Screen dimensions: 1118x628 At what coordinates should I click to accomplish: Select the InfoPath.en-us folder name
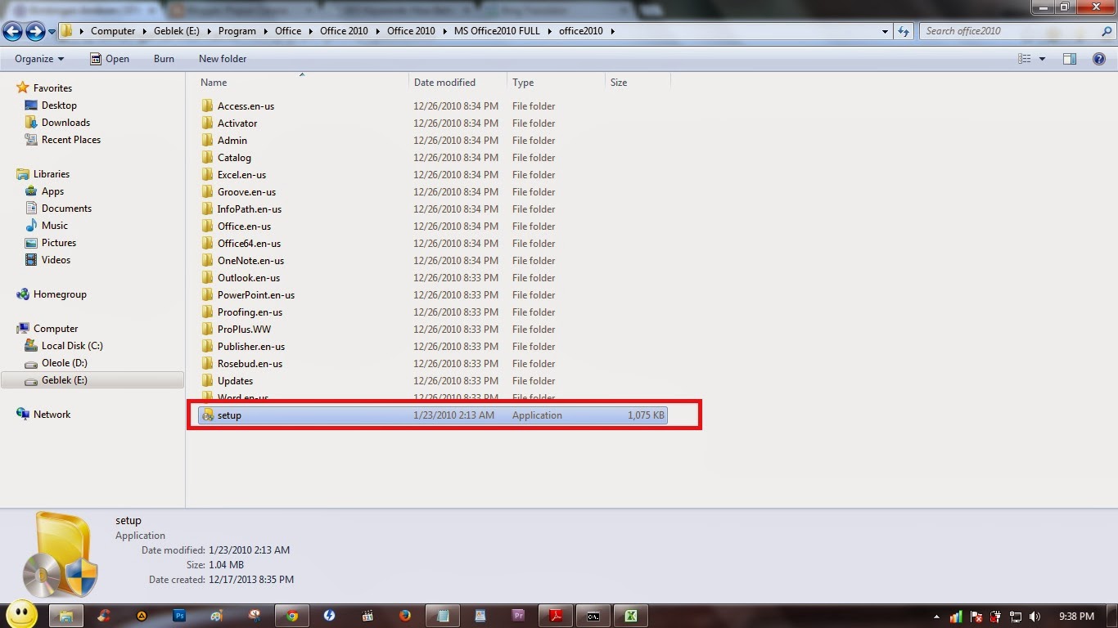click(250, 209)
